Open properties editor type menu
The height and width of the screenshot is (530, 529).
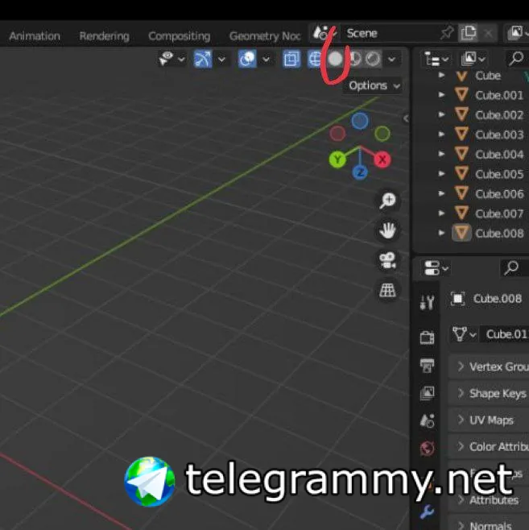coord(436,268)
